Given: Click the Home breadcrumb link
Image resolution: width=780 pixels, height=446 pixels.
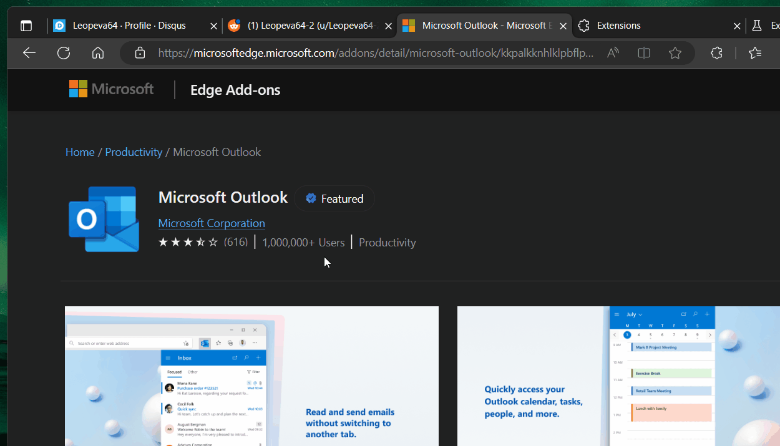Looking at the screenshot, I should click(x=79, y=152).
